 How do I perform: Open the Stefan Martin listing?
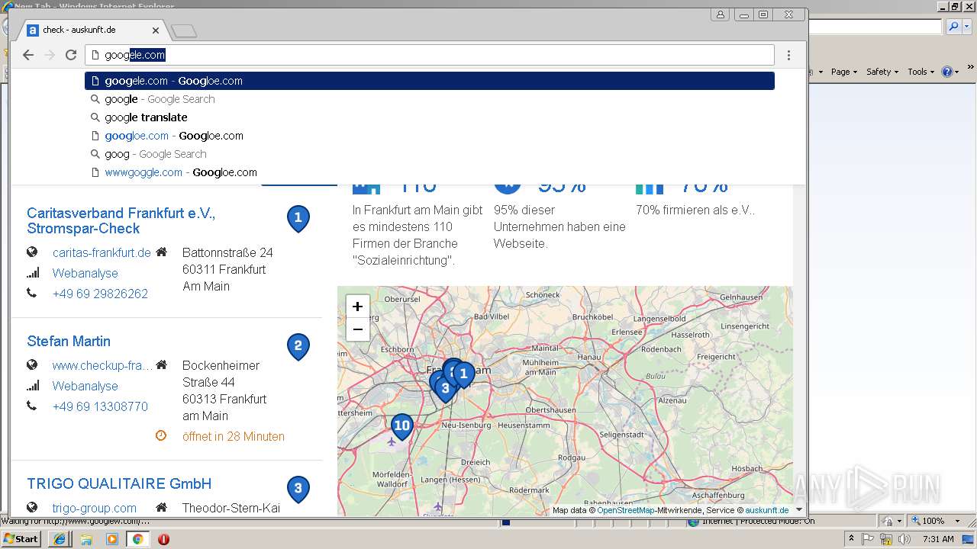pyautogui.click(x=69, y=341)
